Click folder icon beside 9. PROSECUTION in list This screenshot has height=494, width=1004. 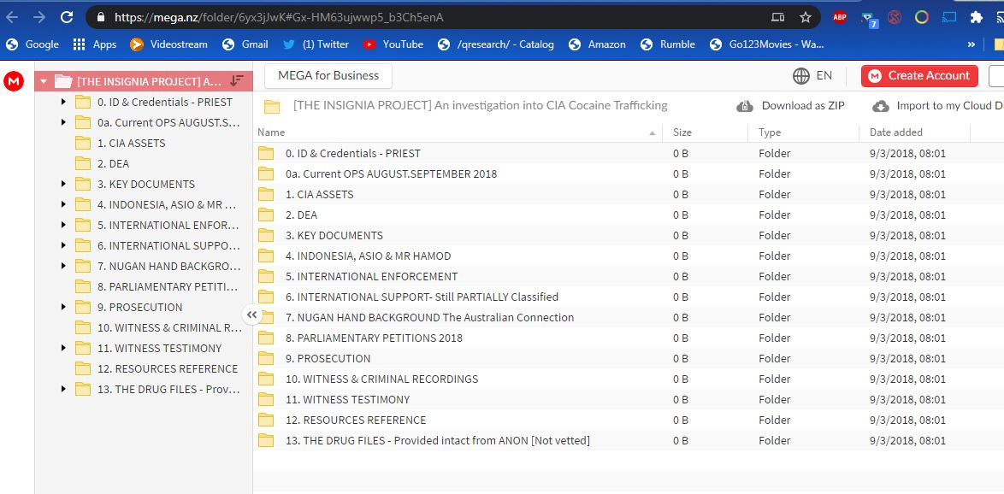coord(266,358)
